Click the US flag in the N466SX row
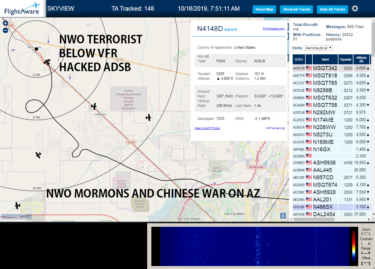Screen dimensions: 375x269 click(309, 207)
